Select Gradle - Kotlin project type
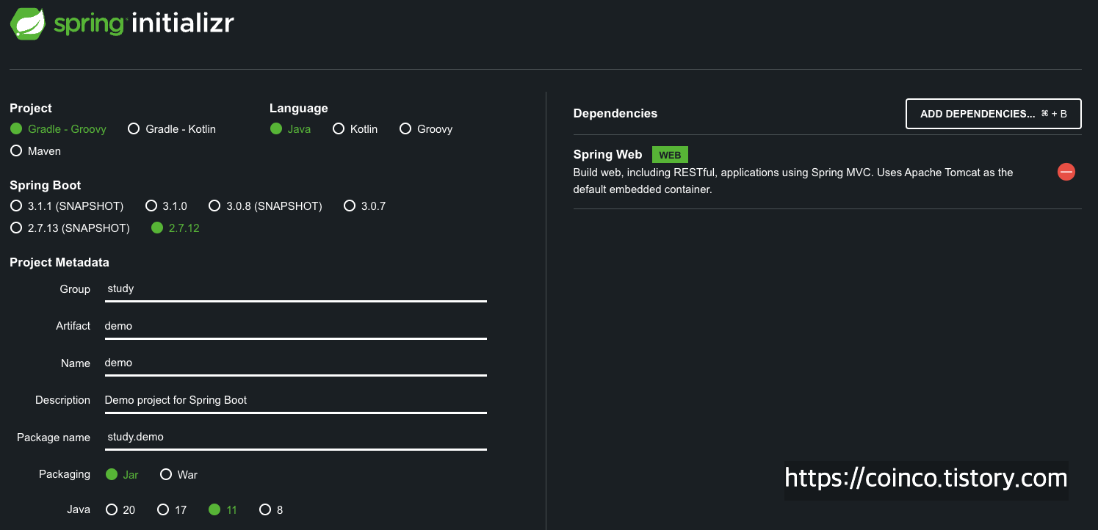The width and height of the screenshot is (1098, 530). coord(172,128)
